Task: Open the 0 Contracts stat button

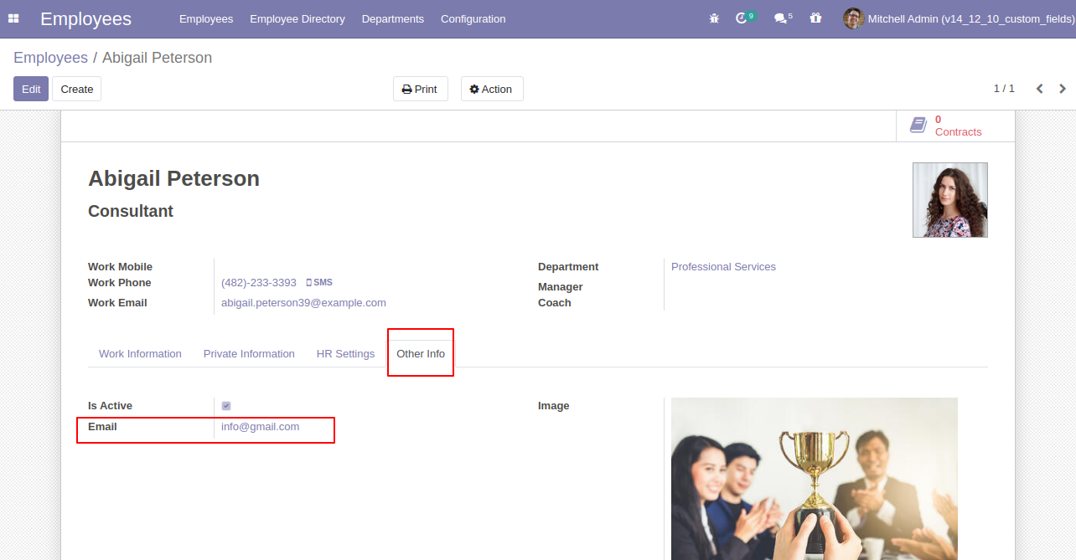Action: [x=955, y=126]
